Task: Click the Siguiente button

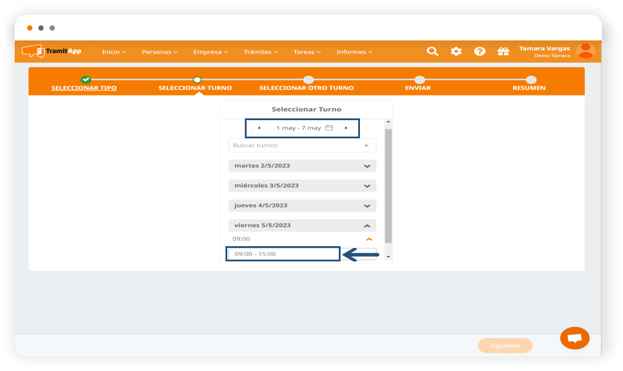Action: click(505, 346)
